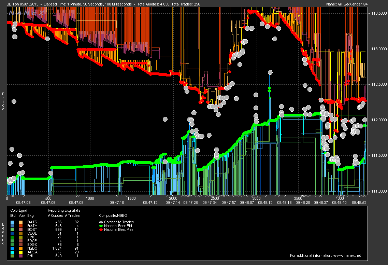Click the gray Composite Trades legend marker
The width and height of the screenshot is (388, 265).
(x=101, y=222)
